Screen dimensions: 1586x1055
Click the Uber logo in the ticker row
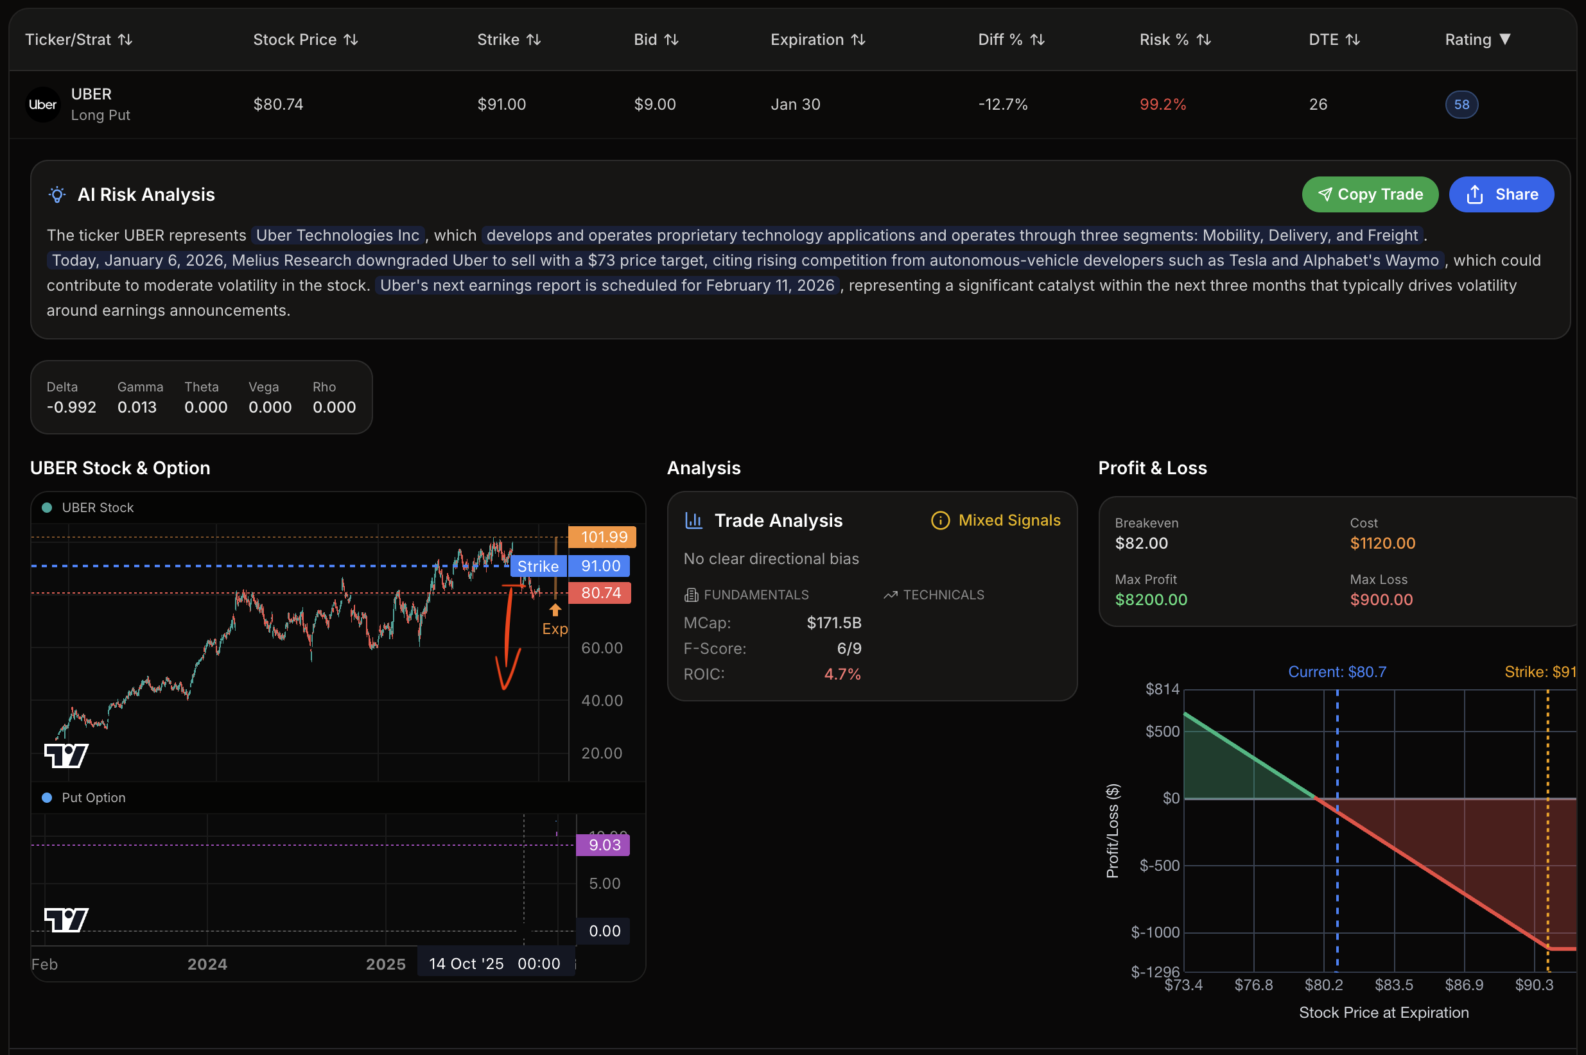(x=42, y=105)
